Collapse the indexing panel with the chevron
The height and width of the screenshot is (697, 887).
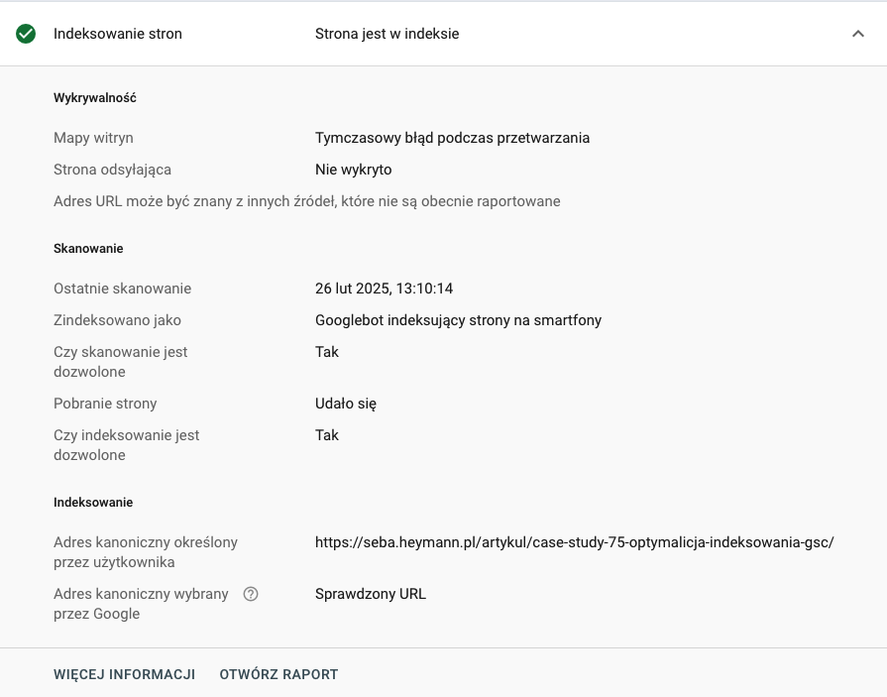coord(858,33)
